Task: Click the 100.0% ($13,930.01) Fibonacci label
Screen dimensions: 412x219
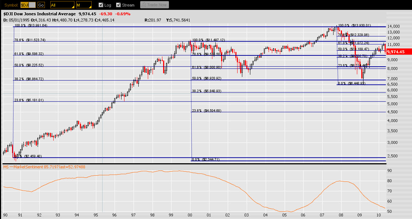Action: click(x=354, y=26)
